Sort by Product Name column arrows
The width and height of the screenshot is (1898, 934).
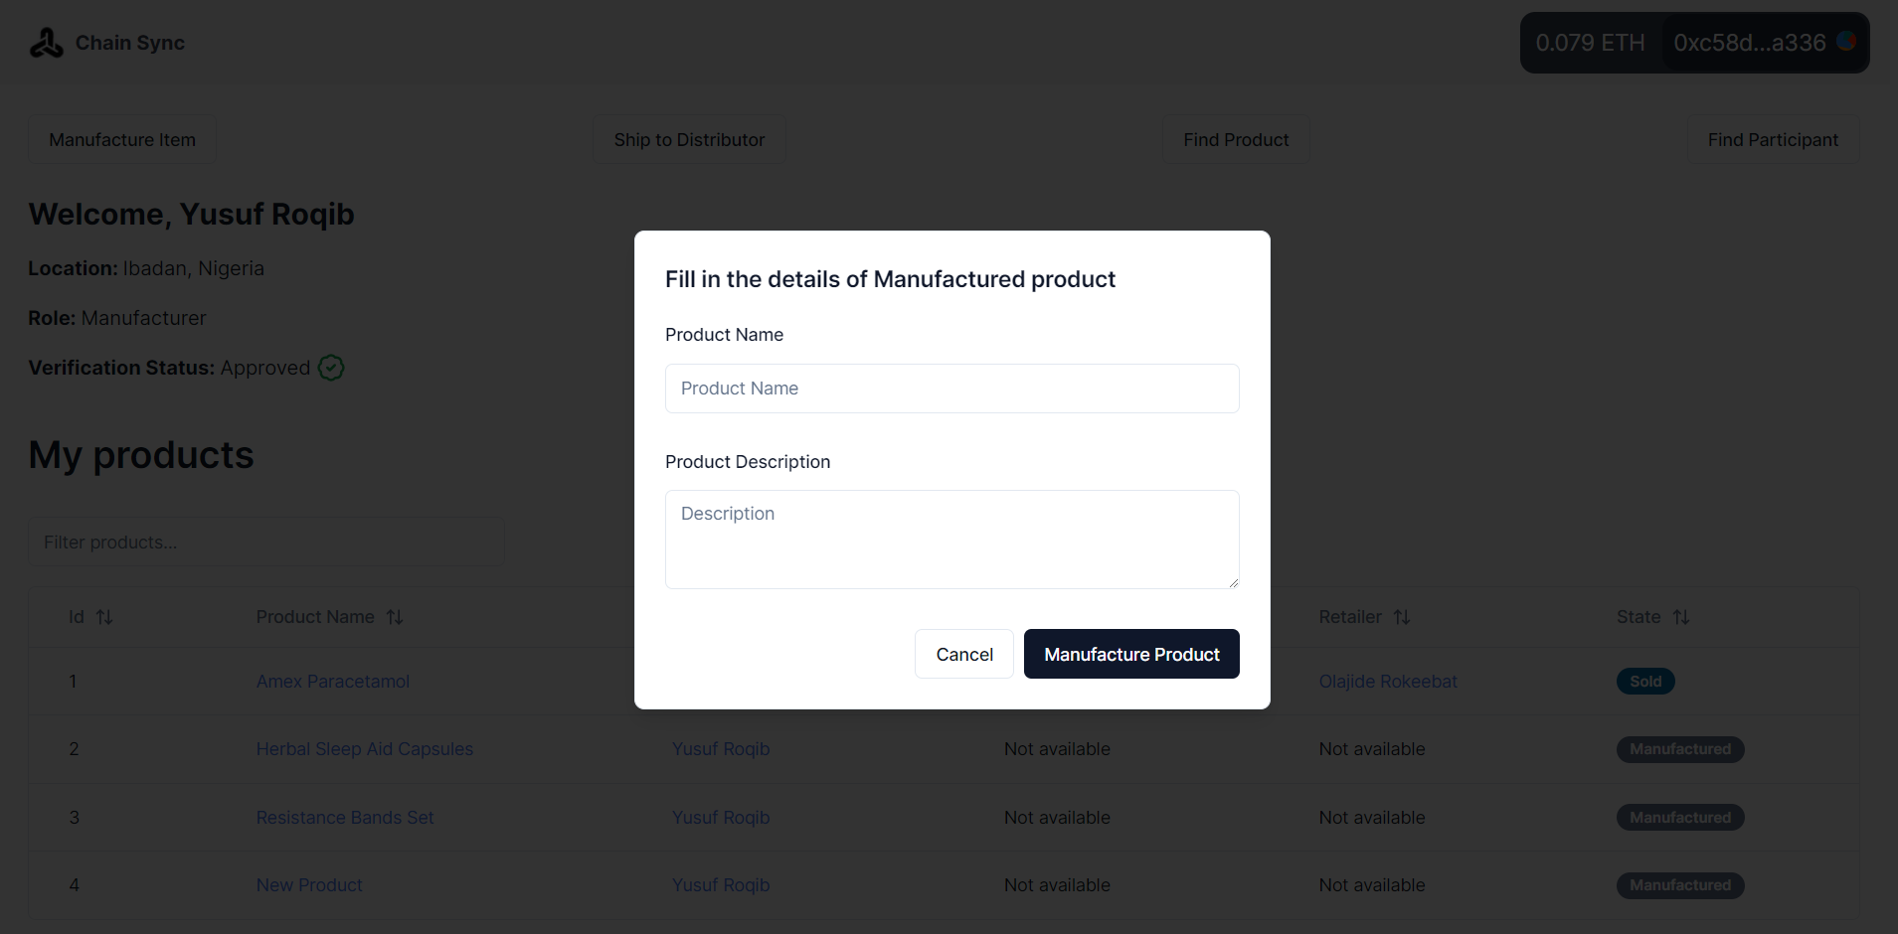point(395,617)
